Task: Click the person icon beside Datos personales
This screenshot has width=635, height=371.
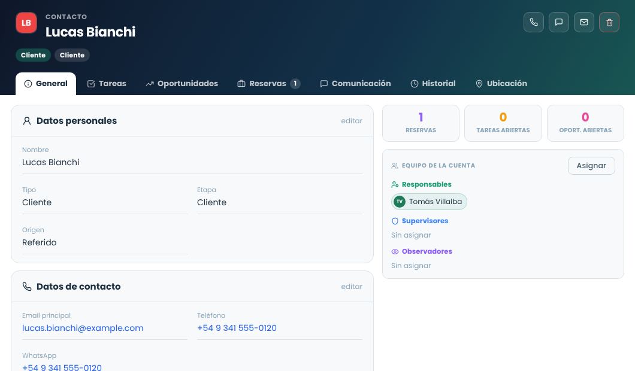Action: (x=27, y=121)
